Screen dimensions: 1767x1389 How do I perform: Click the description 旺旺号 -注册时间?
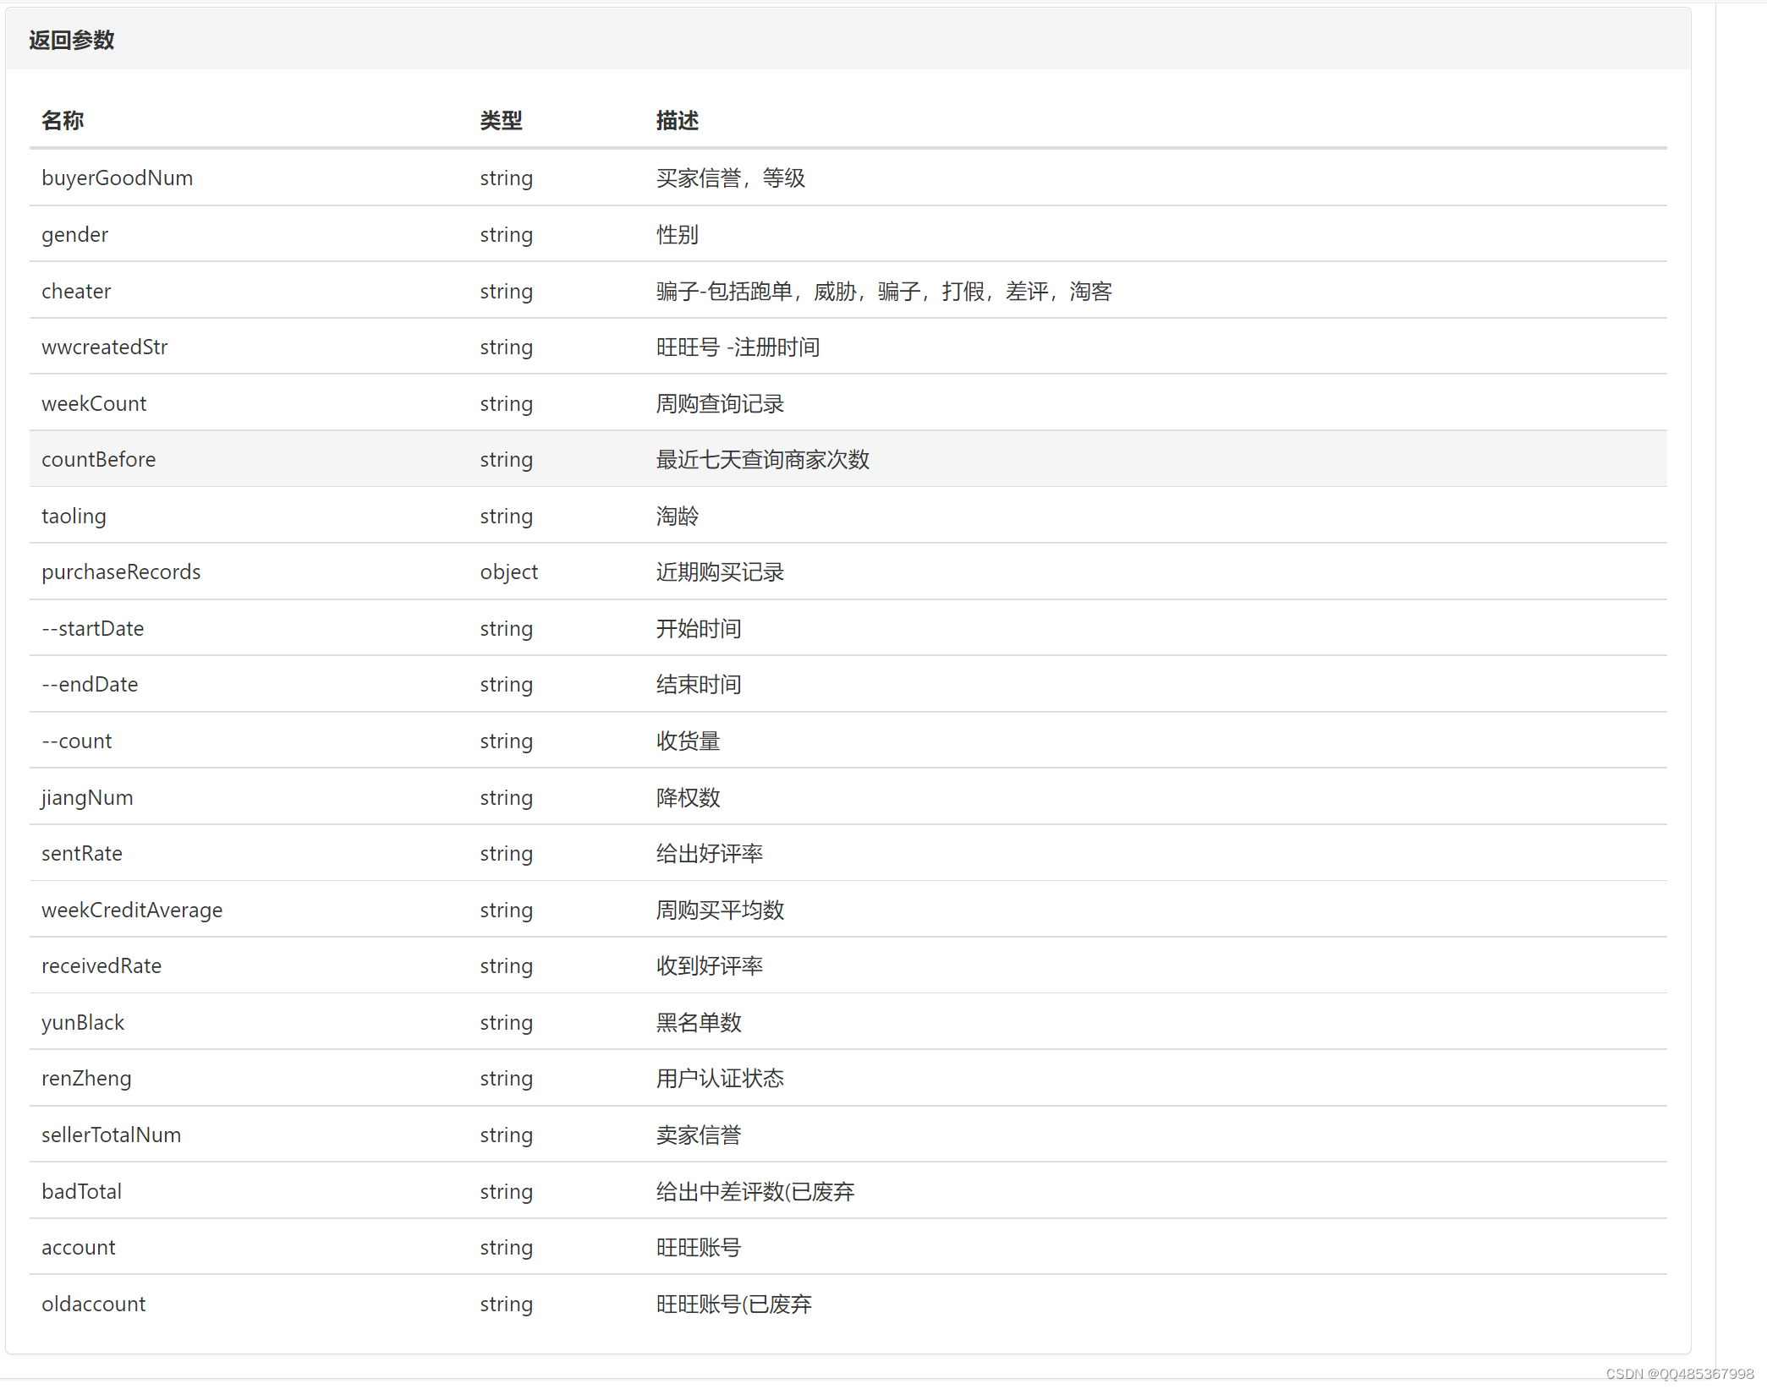[738, 347]
